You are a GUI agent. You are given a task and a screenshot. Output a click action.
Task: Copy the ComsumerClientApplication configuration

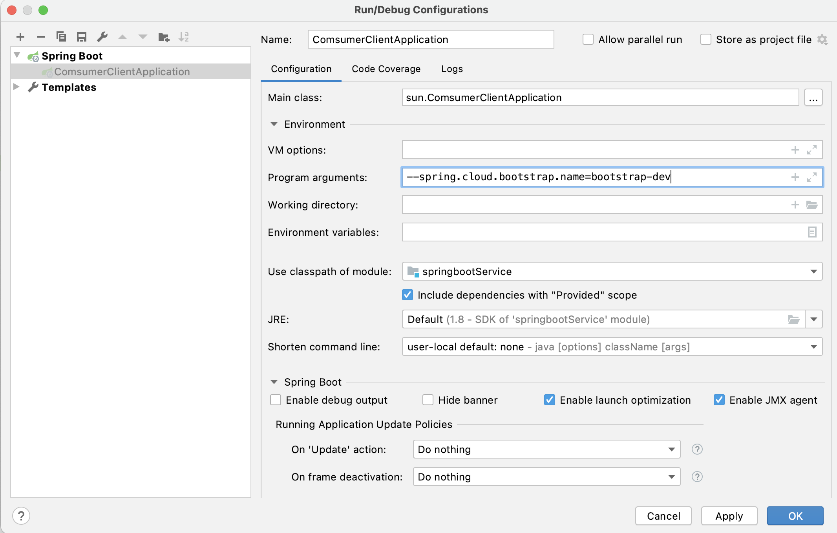coord(62,37)
